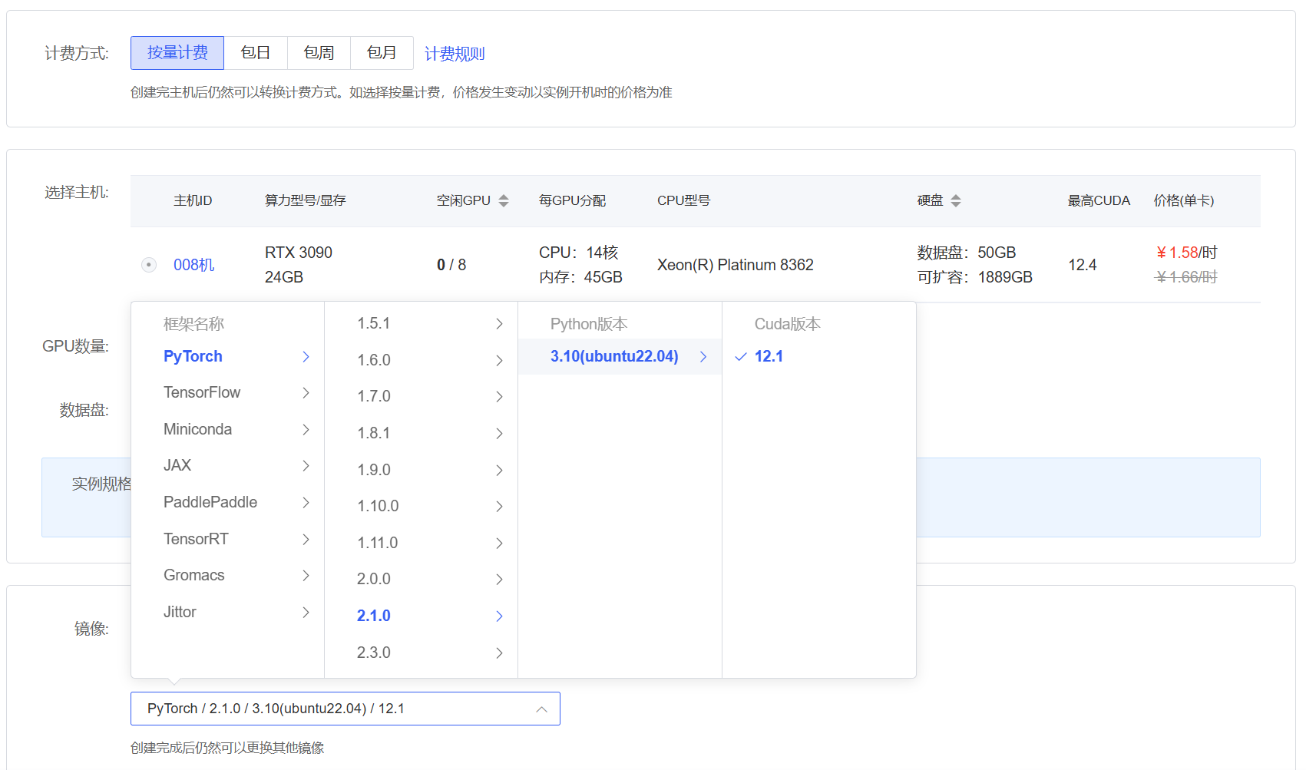Click the arrow next to Python 3.10(ubuntu22.04)
The width and height of the screenshot is (1306, 770).
(703, 356)
